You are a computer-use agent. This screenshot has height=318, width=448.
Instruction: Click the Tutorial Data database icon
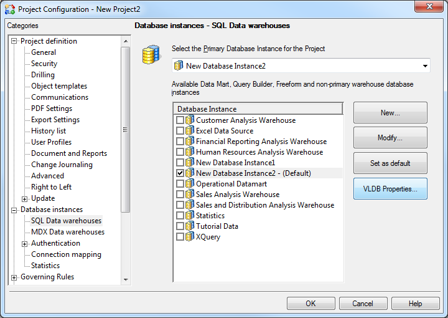tap(190, 226)
